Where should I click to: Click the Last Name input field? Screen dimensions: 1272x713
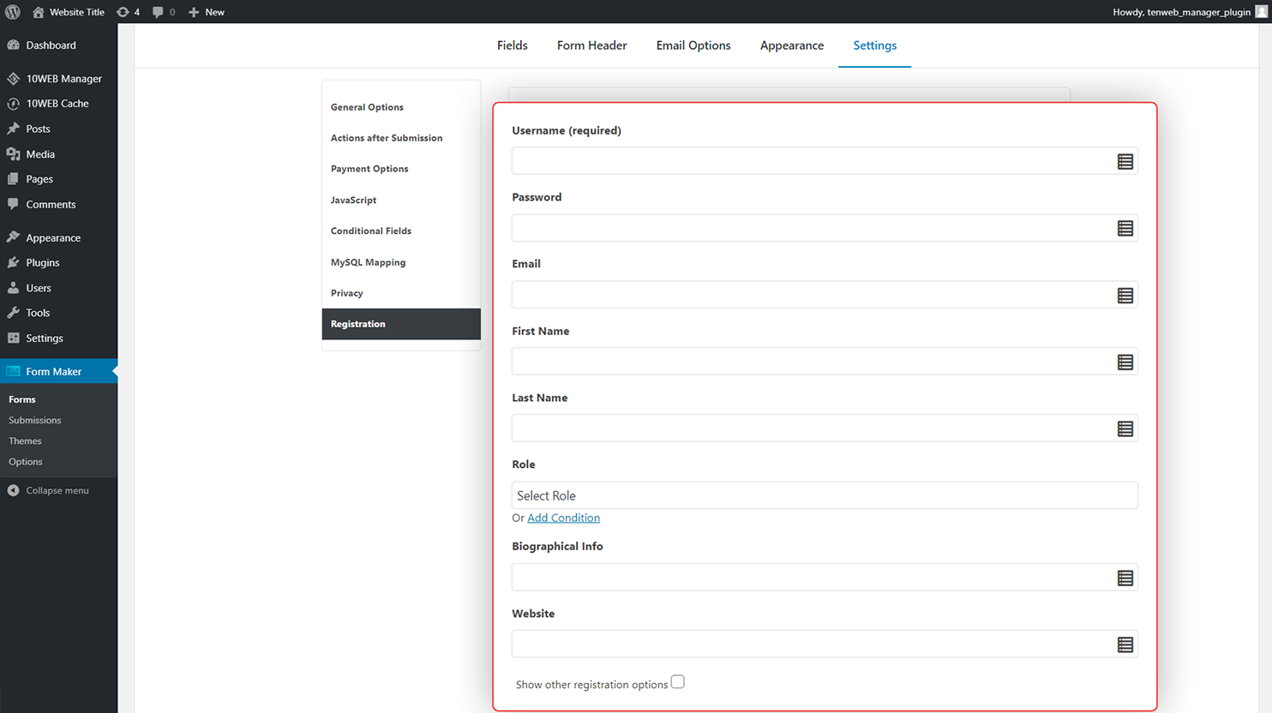click(x=825, y=428)
